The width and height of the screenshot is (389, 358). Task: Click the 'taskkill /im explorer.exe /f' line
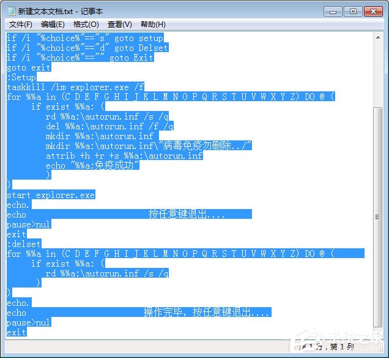pos(75,87)
